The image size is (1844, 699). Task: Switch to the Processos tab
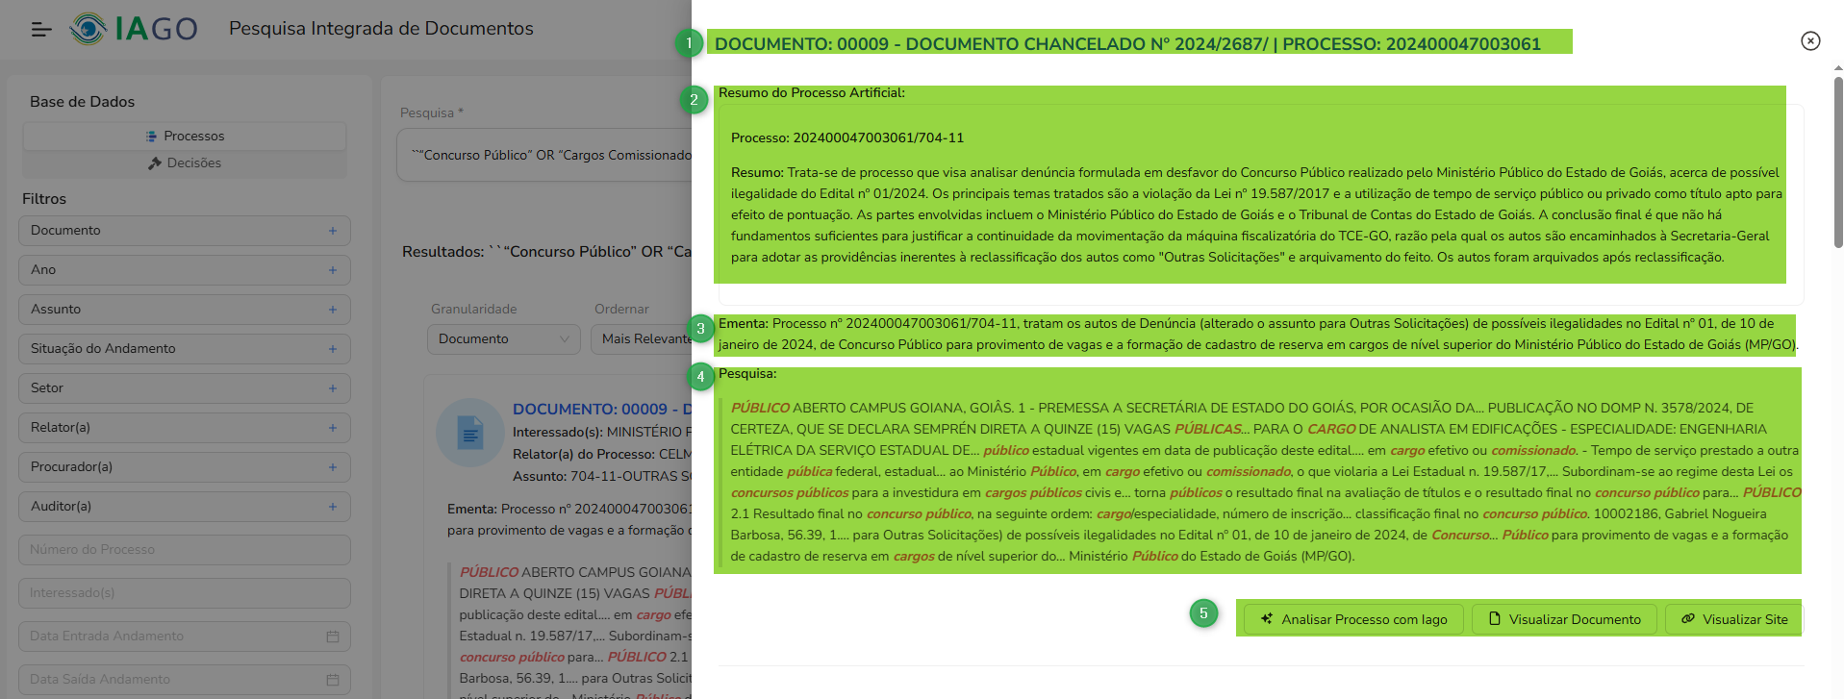185,137
